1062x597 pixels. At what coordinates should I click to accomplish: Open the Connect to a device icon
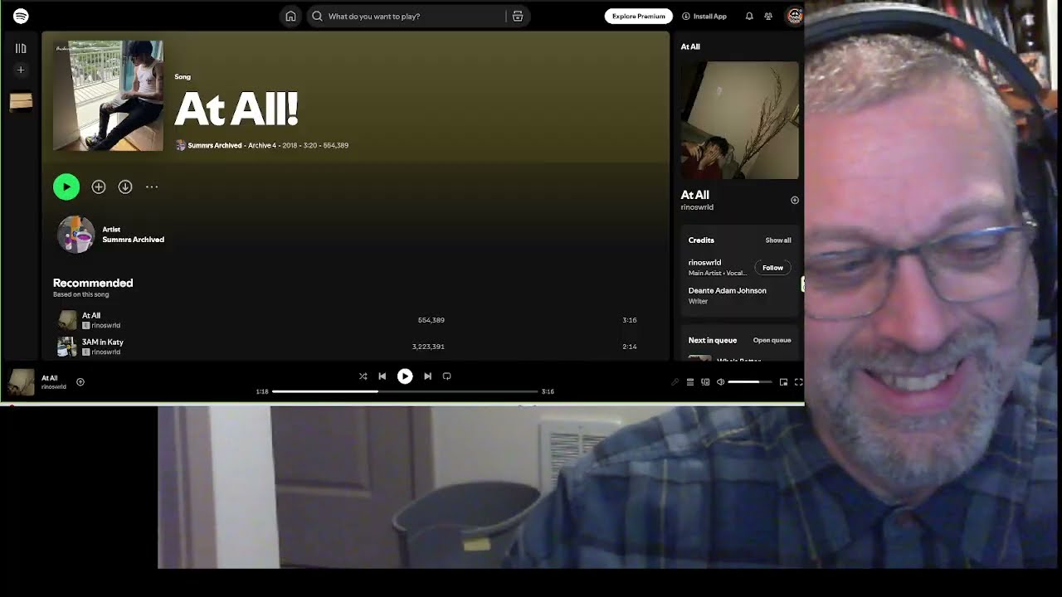tap(705, 382)
